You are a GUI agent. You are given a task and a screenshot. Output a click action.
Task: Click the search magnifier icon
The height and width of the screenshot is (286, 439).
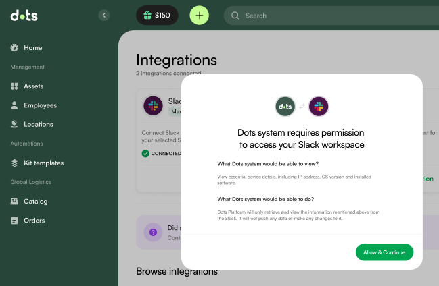tap(235, 15)
